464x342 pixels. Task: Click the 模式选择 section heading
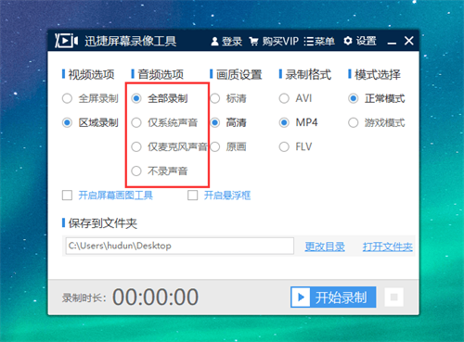378,74
